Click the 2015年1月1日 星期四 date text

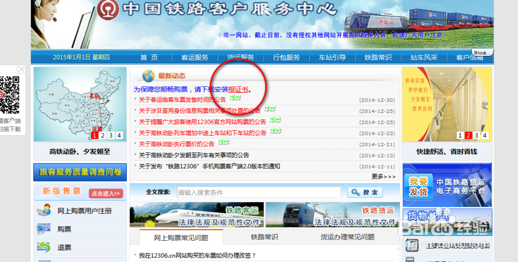81,57
